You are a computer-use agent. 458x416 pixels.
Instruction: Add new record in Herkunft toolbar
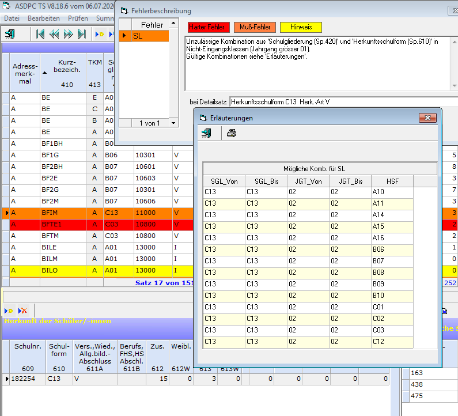tap(9, 311)
